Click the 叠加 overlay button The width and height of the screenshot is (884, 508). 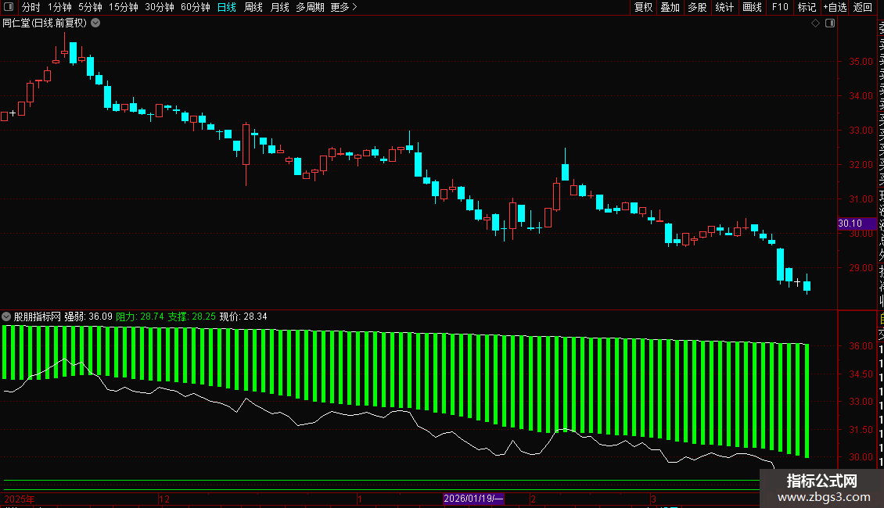(x=670, y=7)
